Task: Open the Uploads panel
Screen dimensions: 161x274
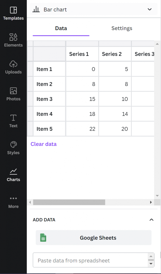Action: [13, 67]
